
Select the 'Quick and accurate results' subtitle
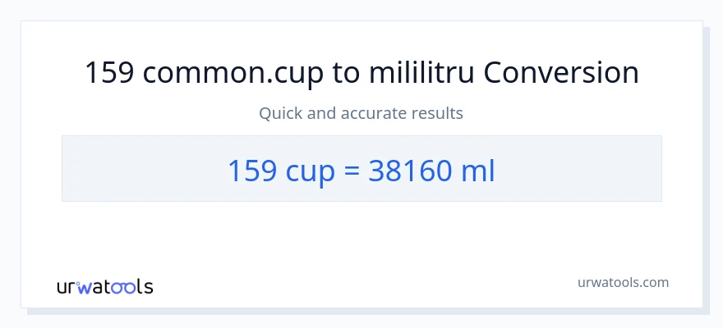click(361, 113)
